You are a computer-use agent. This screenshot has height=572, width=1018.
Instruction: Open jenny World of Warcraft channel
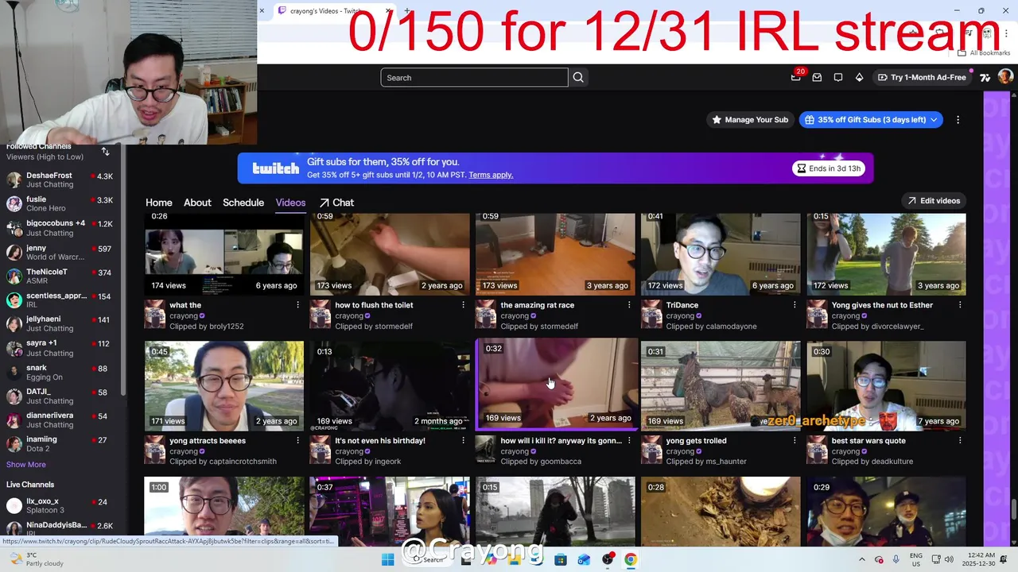click(62, 252)
